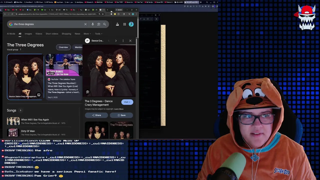Bookmark this page with star icon

tap(102, 14)
